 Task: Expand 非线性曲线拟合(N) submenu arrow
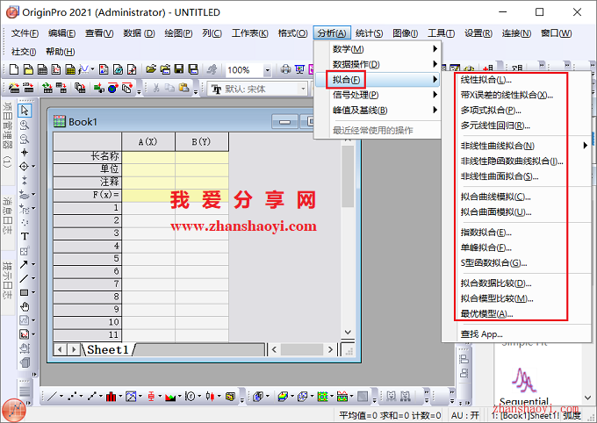[x=586, y=146]
